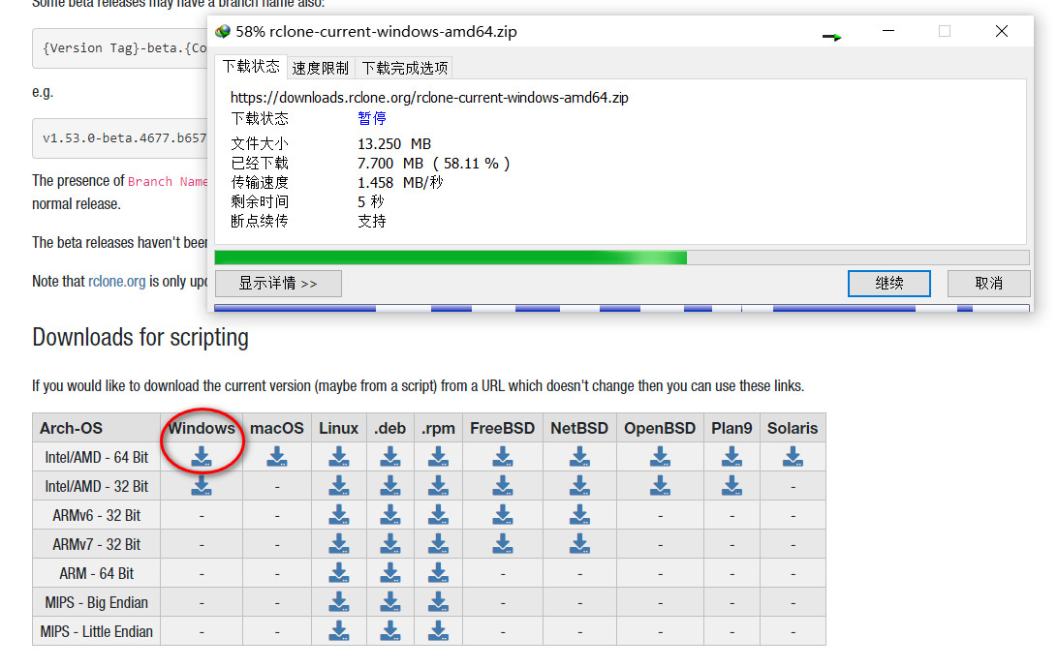Click the download manager title bar icon
This screenshot has width=1058, height=668.
223,32
